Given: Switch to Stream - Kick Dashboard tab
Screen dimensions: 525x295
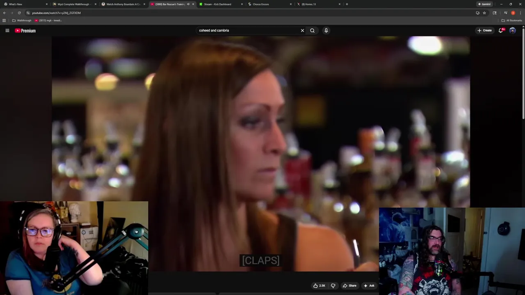Looking at the screenshot, I should pos(220,4).
